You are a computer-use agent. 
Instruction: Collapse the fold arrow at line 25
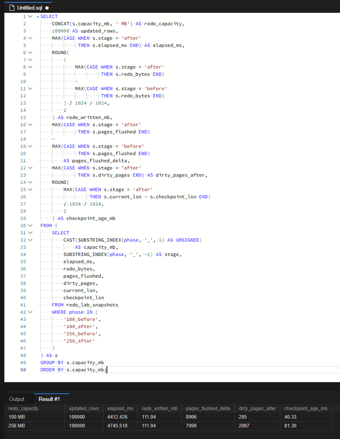(x=30, y=189)
